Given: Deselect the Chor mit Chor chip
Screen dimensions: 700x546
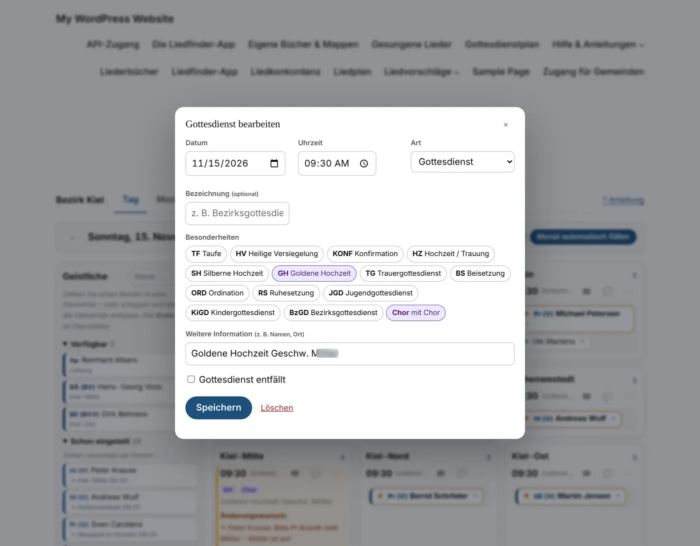Looking at the screenshot, I should pyautogui.click(x=416, y=313).
